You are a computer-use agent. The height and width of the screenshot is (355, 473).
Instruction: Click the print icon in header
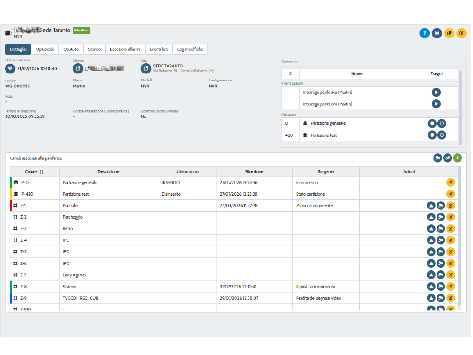pyautogui.click(x=437, y=33)
